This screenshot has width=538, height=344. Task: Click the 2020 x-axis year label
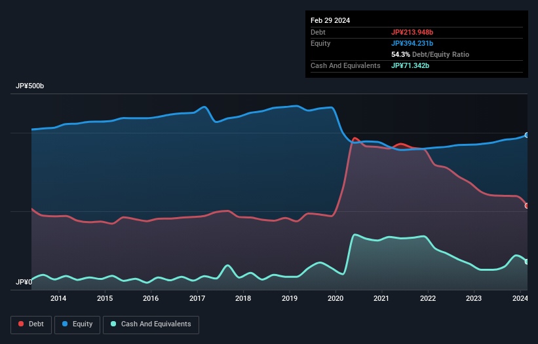pos(336,299)
